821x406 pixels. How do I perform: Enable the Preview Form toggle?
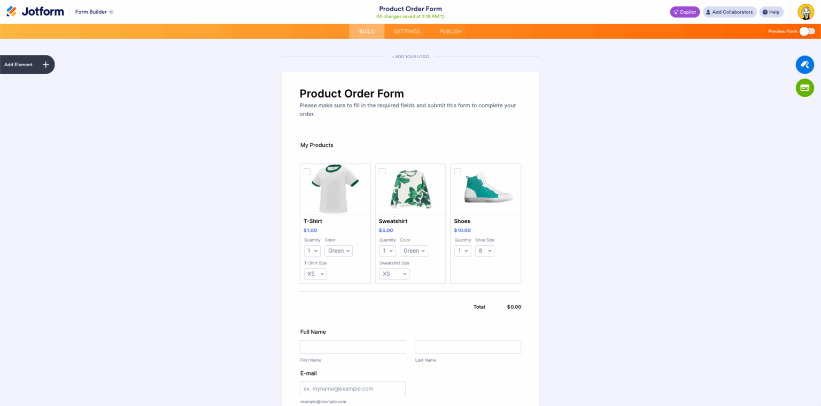click(808, 31)
